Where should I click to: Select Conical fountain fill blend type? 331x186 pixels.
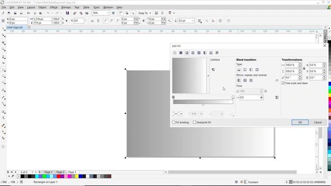pyautogui.click(x=251, y=70)
